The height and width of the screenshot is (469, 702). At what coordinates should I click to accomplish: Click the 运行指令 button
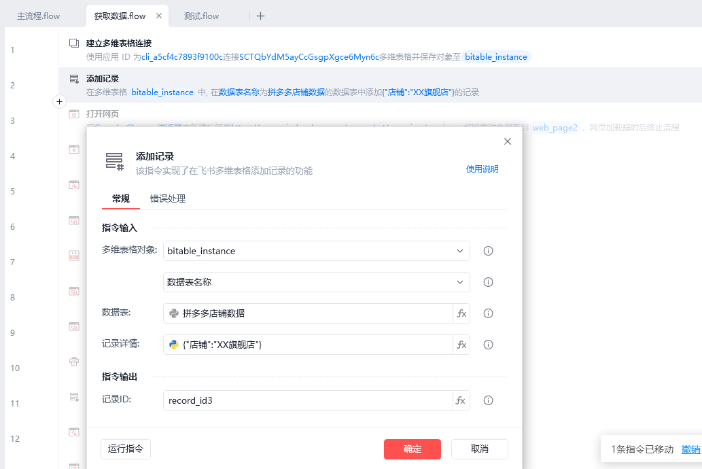(x=126, y=449)
